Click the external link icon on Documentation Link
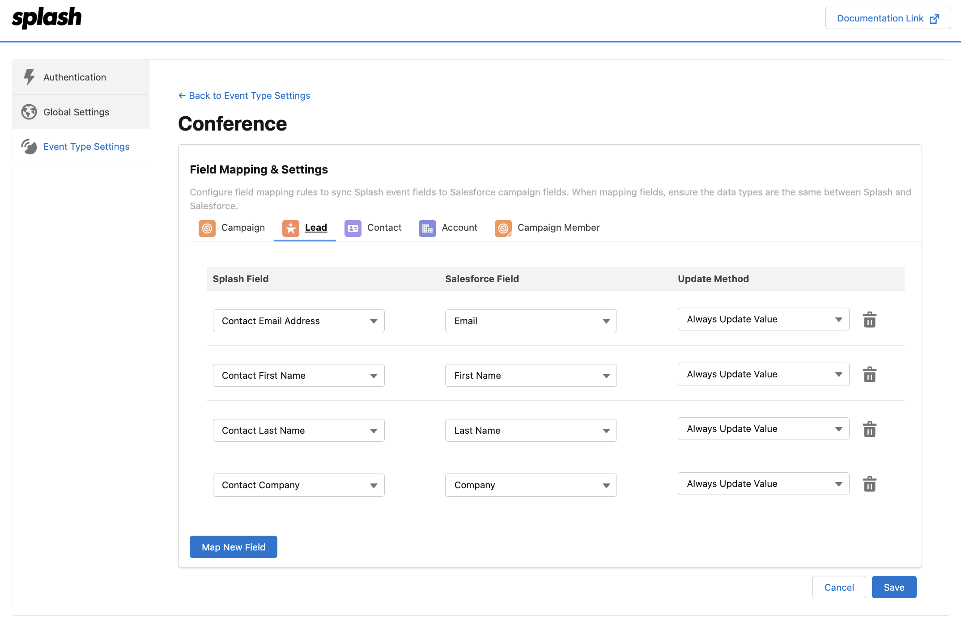The height and width of the screenshot is (626, 961). [x=934, y=19]
